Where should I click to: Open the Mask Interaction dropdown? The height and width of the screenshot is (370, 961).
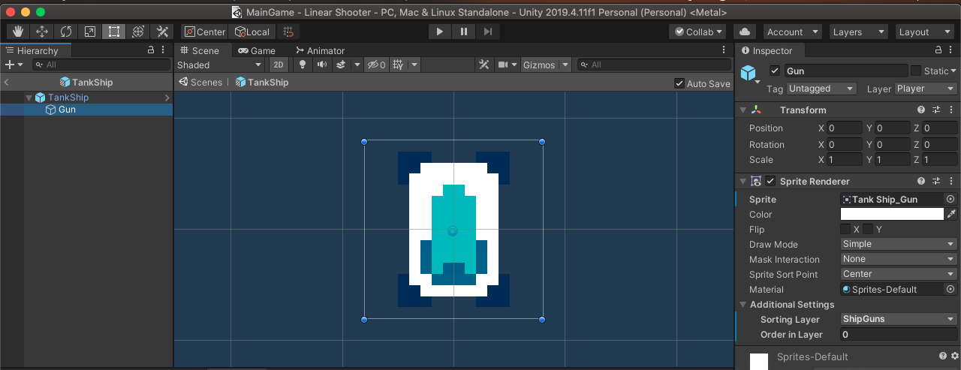point(899,259)
